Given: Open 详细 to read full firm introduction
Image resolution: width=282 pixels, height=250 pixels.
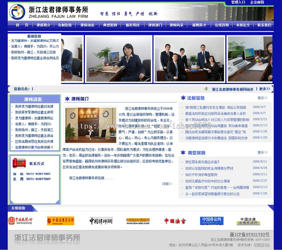Looking at the screenshot, I should click(166, 184).
